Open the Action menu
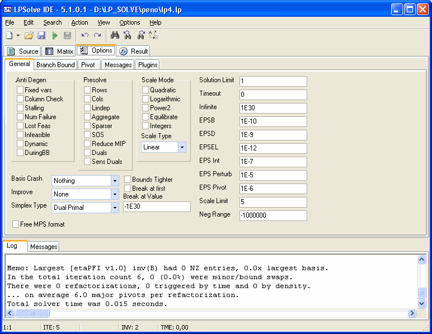432x334 pixels. pyautogui.click(x=79, y=22)
